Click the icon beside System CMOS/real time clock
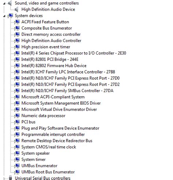The width and height of the screenshot is (173, 180). 17,147
